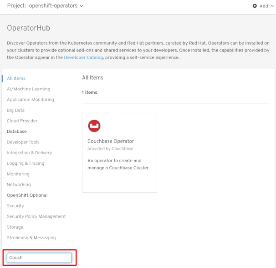Choose the Big Data category
This screenshot has width=276, height=268.
click(x=15, y=110)
